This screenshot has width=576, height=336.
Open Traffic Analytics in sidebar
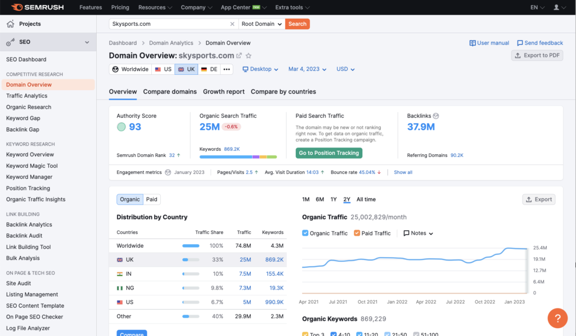(27, 96)
